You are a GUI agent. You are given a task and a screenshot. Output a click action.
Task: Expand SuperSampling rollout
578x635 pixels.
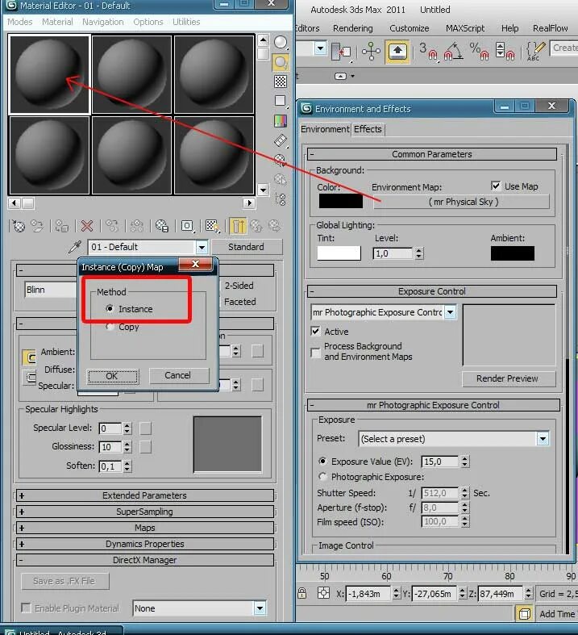(145, 512)
